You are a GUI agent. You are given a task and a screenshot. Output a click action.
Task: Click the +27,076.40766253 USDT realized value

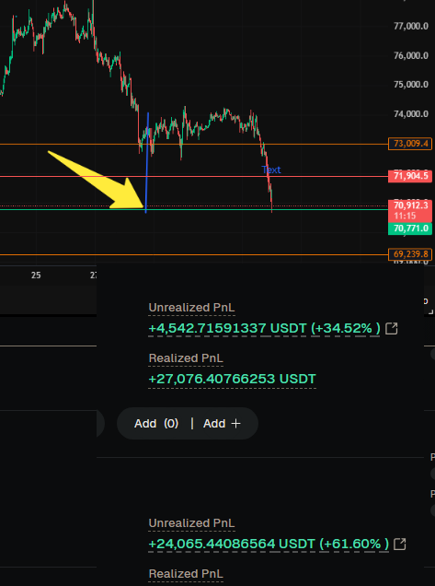[x=232, y=379]
